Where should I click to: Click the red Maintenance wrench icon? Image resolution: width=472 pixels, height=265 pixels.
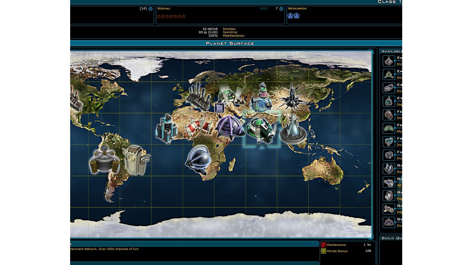point(323,245)
